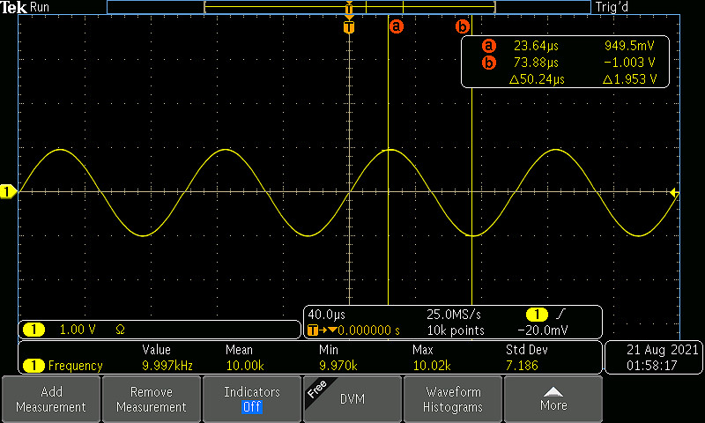Click the Run status label
705x423 pixels.
click(x=40, y=7)
